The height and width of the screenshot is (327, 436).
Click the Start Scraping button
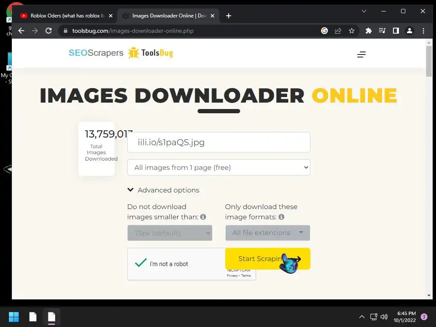[267, 258]
